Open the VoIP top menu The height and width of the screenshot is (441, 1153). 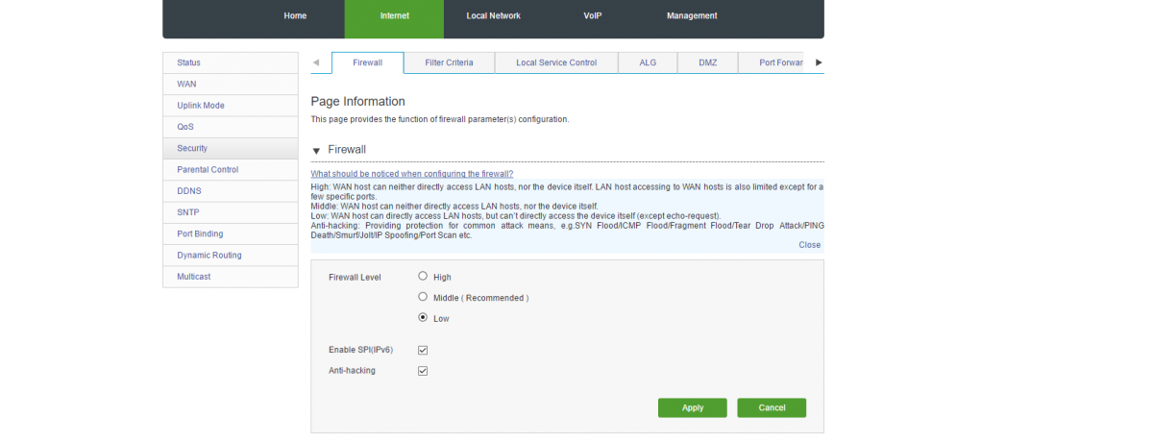(x=593, y=16)
